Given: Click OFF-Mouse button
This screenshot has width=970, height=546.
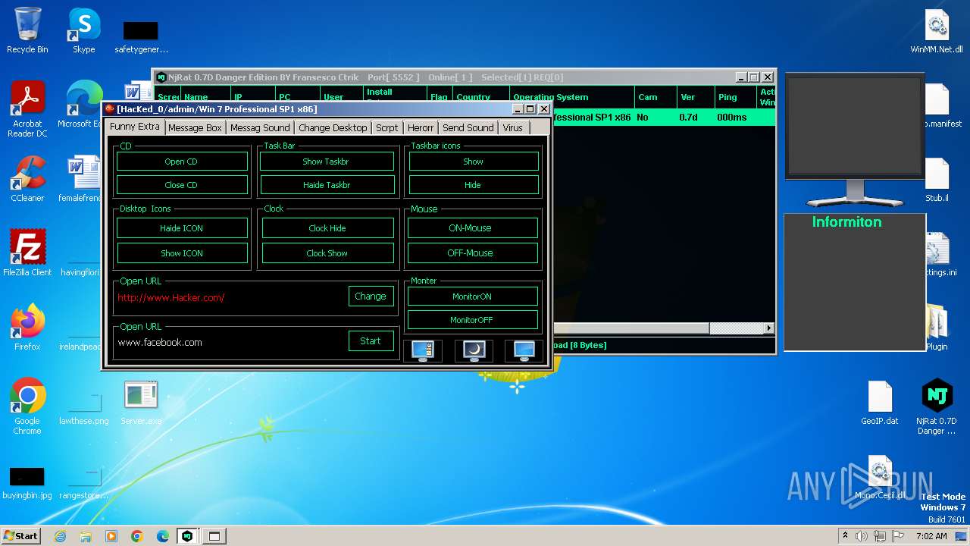Looking at the screenshot, I should point(473,253).
